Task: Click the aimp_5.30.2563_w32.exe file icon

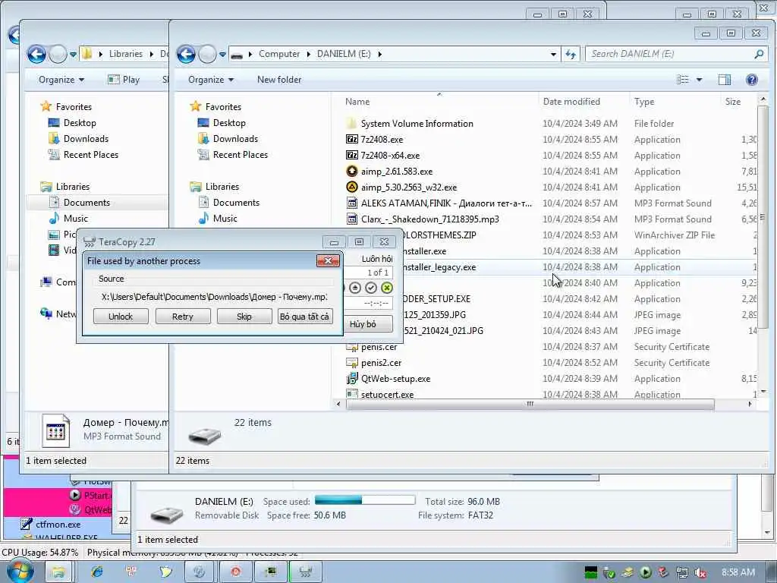Action: [352, 187]
